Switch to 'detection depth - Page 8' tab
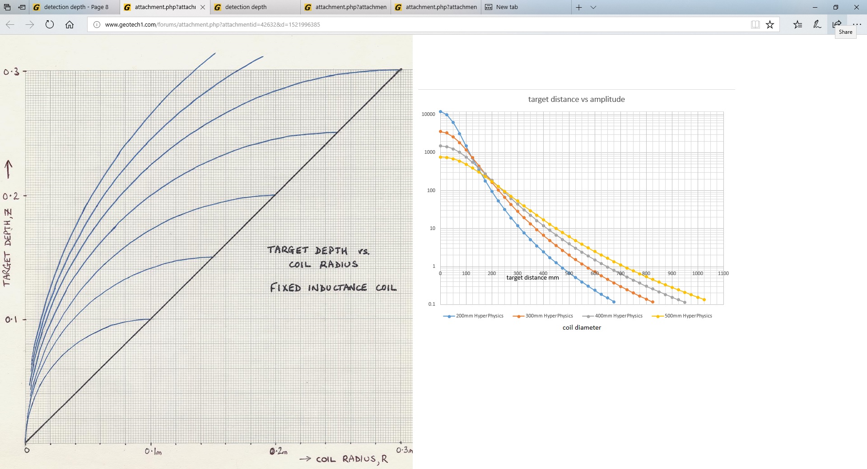 coord(75,7)
